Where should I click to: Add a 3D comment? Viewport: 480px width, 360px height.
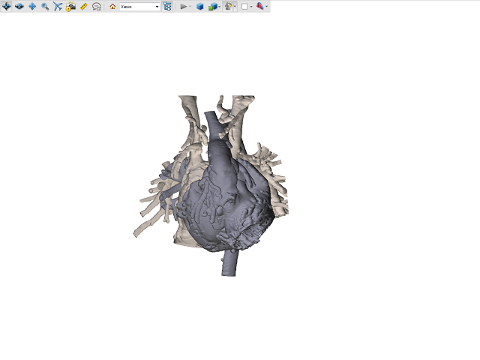97,7
